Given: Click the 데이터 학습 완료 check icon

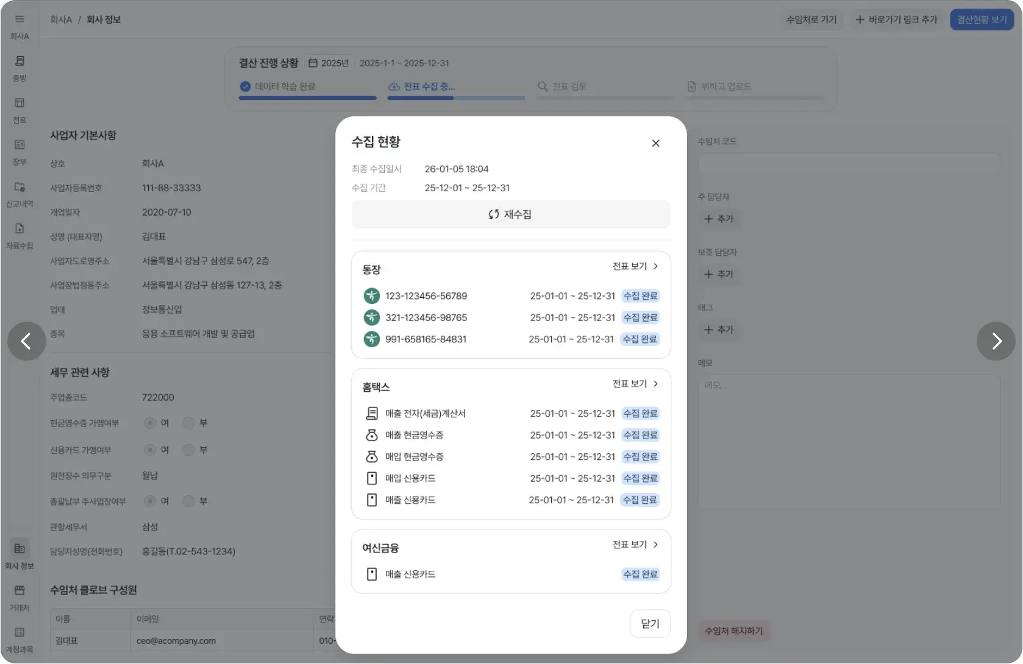Looking at the screenshot, I should click(245, 87).
